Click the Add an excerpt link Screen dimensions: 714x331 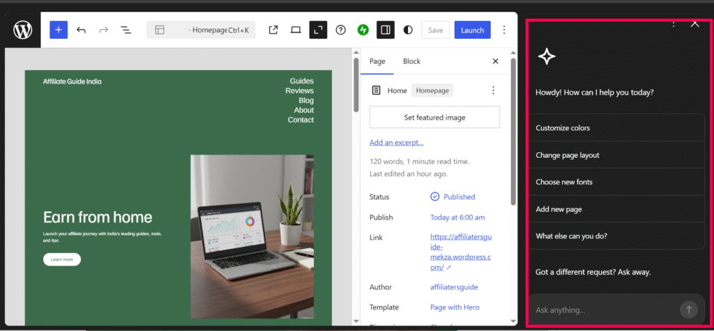click(x=396, y=143)
